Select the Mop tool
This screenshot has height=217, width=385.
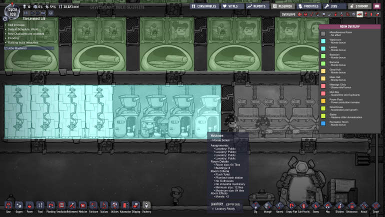328,205
